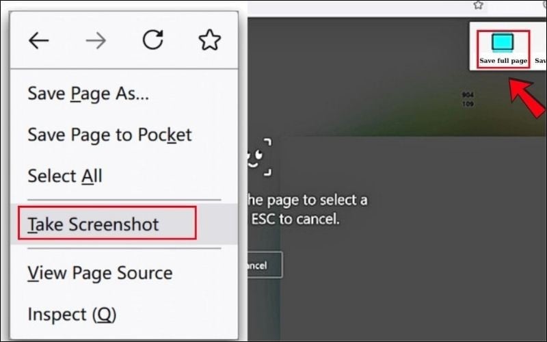Click the cut-off Save button beside Save full page

click(x=540, y=60)
